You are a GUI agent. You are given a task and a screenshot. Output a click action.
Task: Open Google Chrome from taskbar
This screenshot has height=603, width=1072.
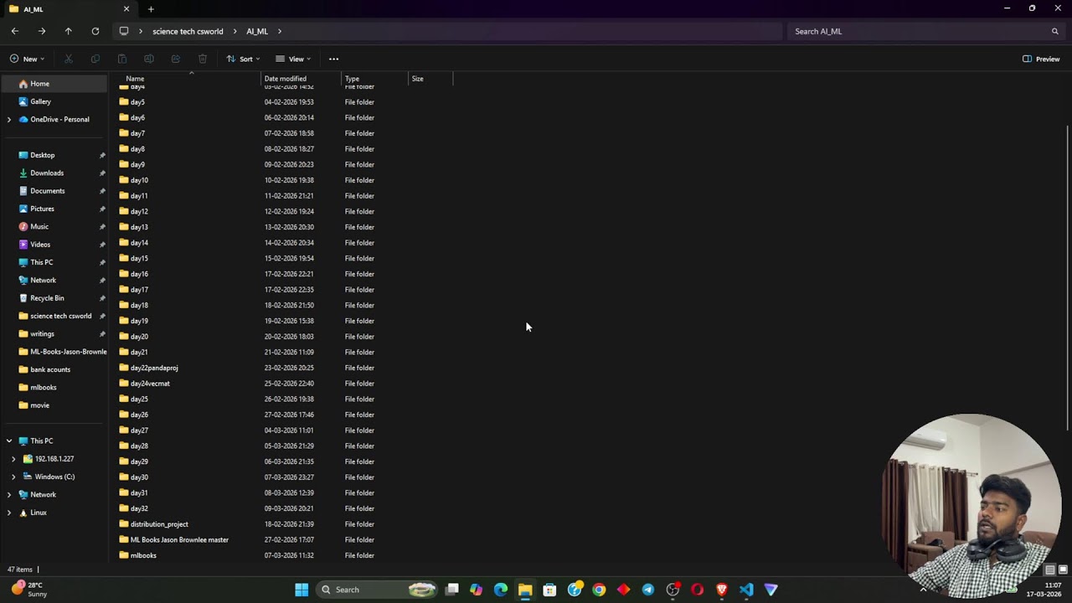[x=599, y=590]
